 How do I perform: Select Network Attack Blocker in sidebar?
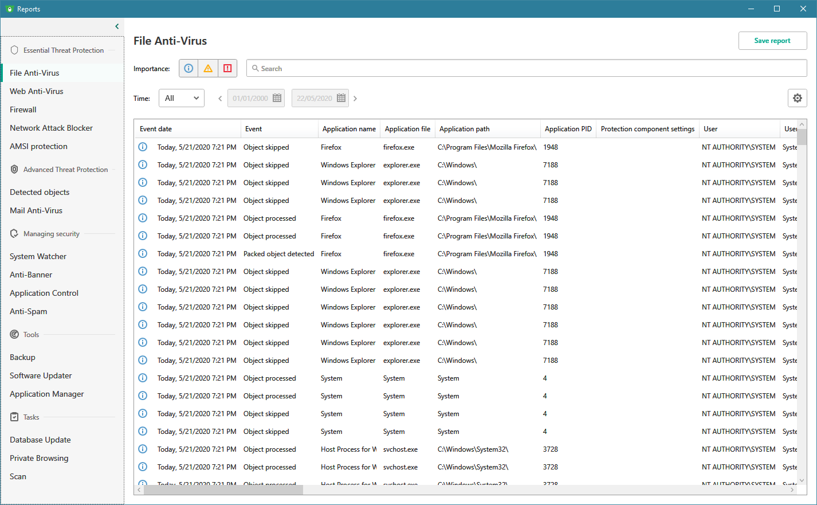tap(51, 128)
